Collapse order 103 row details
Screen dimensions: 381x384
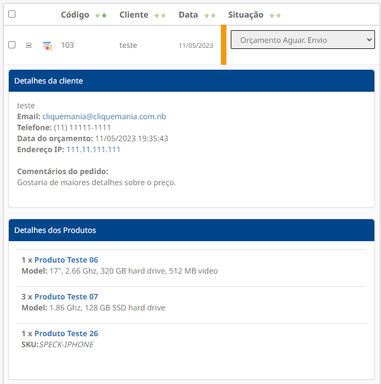coord(29,45)
